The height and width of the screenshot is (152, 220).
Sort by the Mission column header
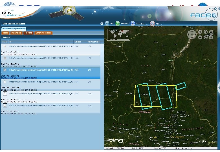pyautogui.click(x=80, y=42)
